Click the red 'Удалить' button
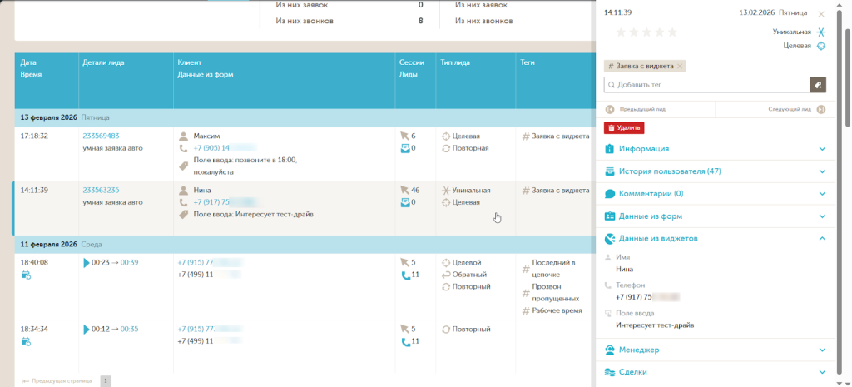This screenshot has width=852, height=387. [624, 127]
